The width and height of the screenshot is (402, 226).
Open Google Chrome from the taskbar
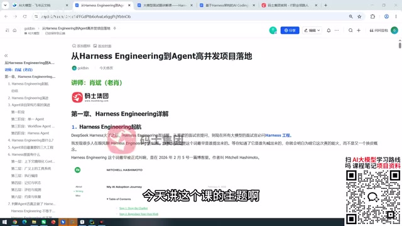[x=14, y=222]
